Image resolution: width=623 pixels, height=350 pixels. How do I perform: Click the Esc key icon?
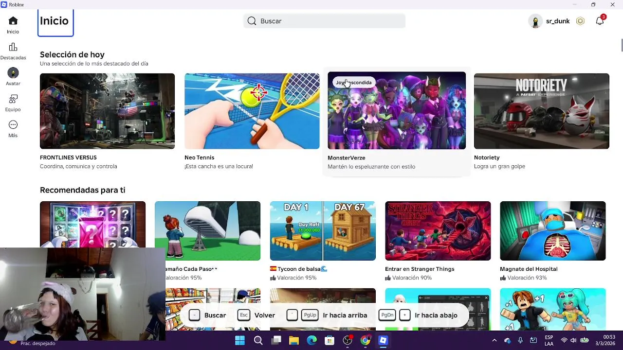click(244, 315)
